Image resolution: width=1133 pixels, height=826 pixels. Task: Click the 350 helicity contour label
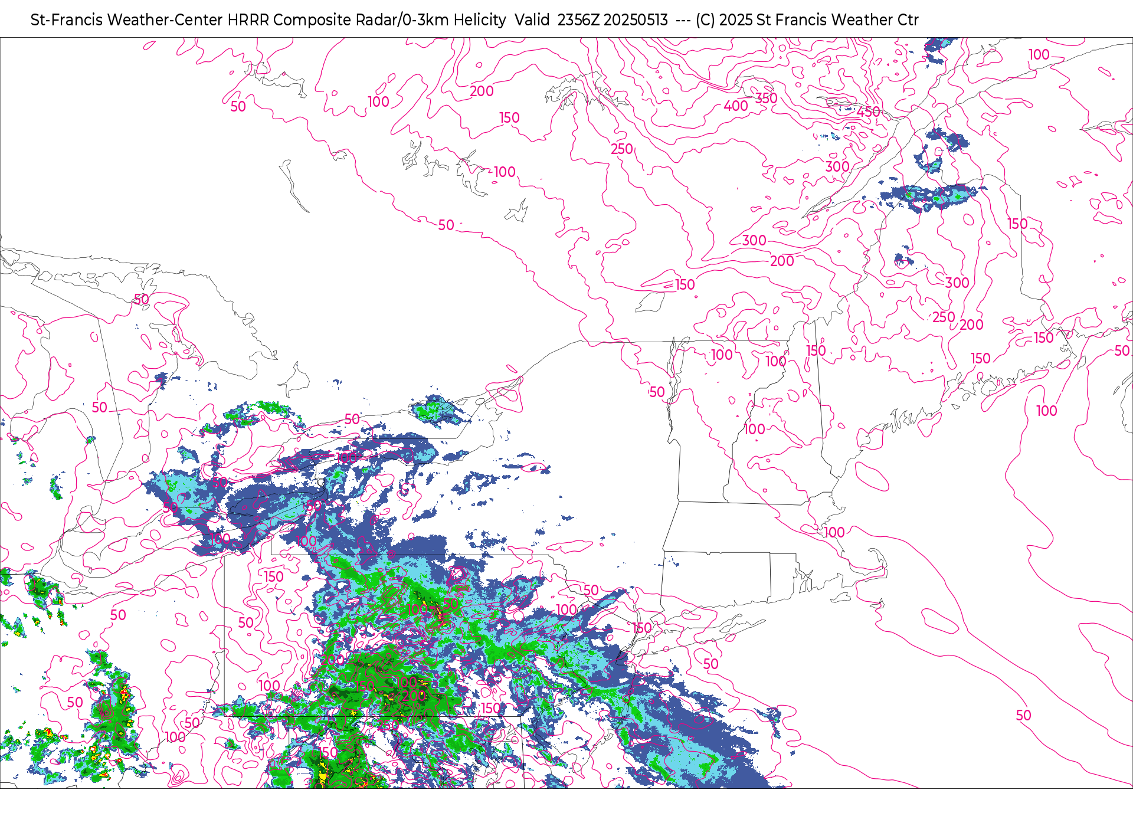point(766,98)
